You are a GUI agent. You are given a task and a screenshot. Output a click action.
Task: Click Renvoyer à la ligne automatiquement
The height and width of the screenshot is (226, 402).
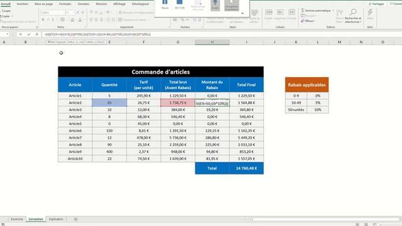pos(136,13)
